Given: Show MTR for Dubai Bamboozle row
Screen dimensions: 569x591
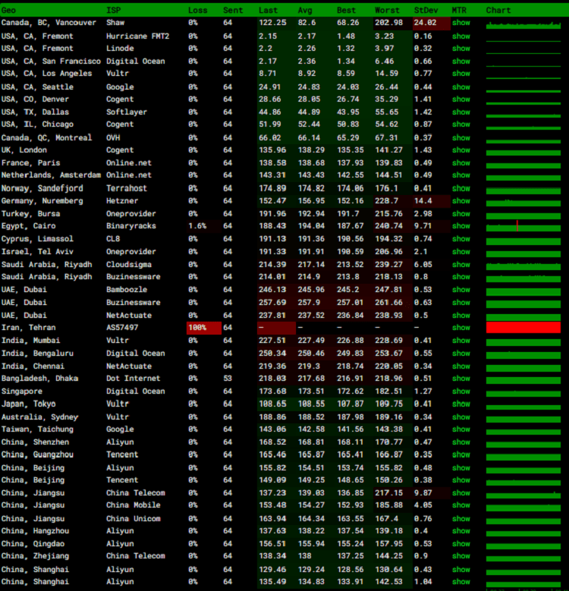Looking at the screenshot, I should [461, 290].
